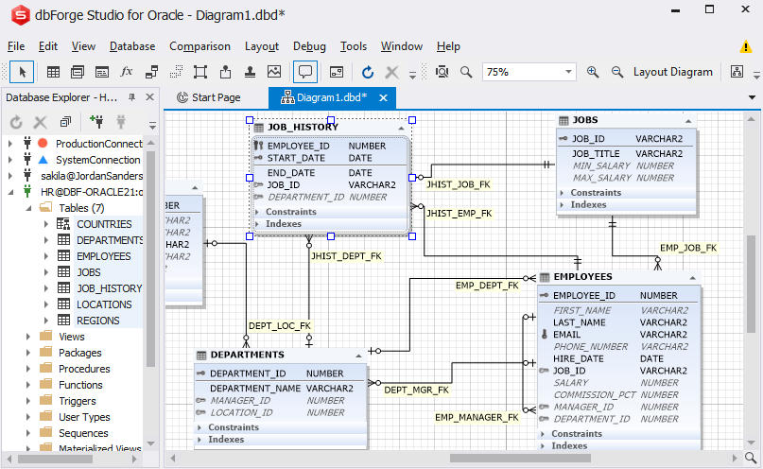Select the New Relation tool
Screen dimensions: 763x469
pos(151,73)
